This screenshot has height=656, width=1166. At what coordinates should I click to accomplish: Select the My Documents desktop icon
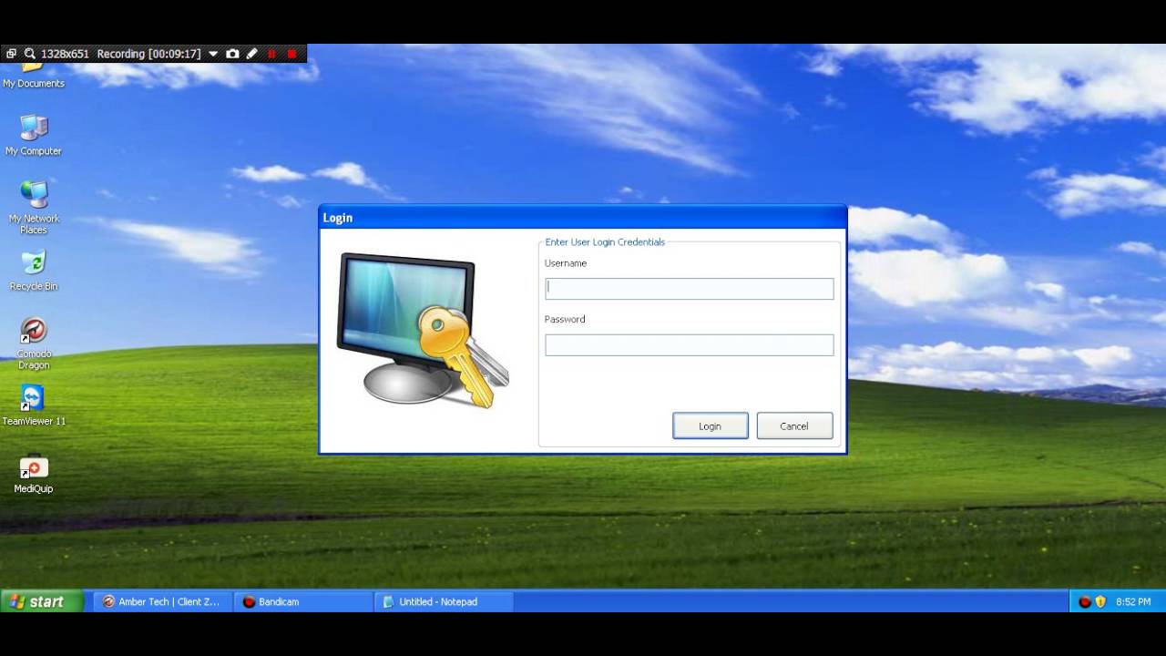coord(34,75)
